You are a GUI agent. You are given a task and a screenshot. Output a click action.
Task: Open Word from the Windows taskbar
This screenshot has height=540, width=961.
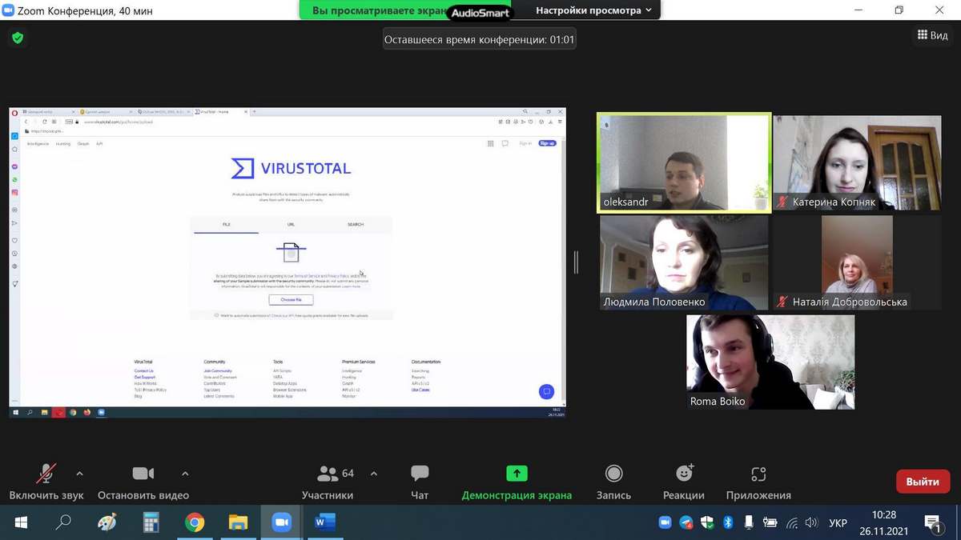click(x=324, y=523)
